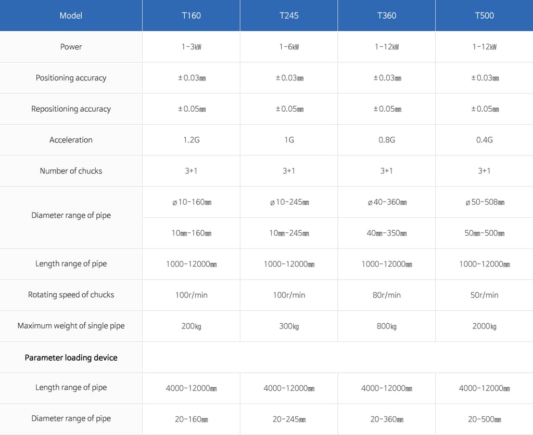The image size is (533, 435).
Task: Click the Number of chucks label
Action: tap(71, 170)
